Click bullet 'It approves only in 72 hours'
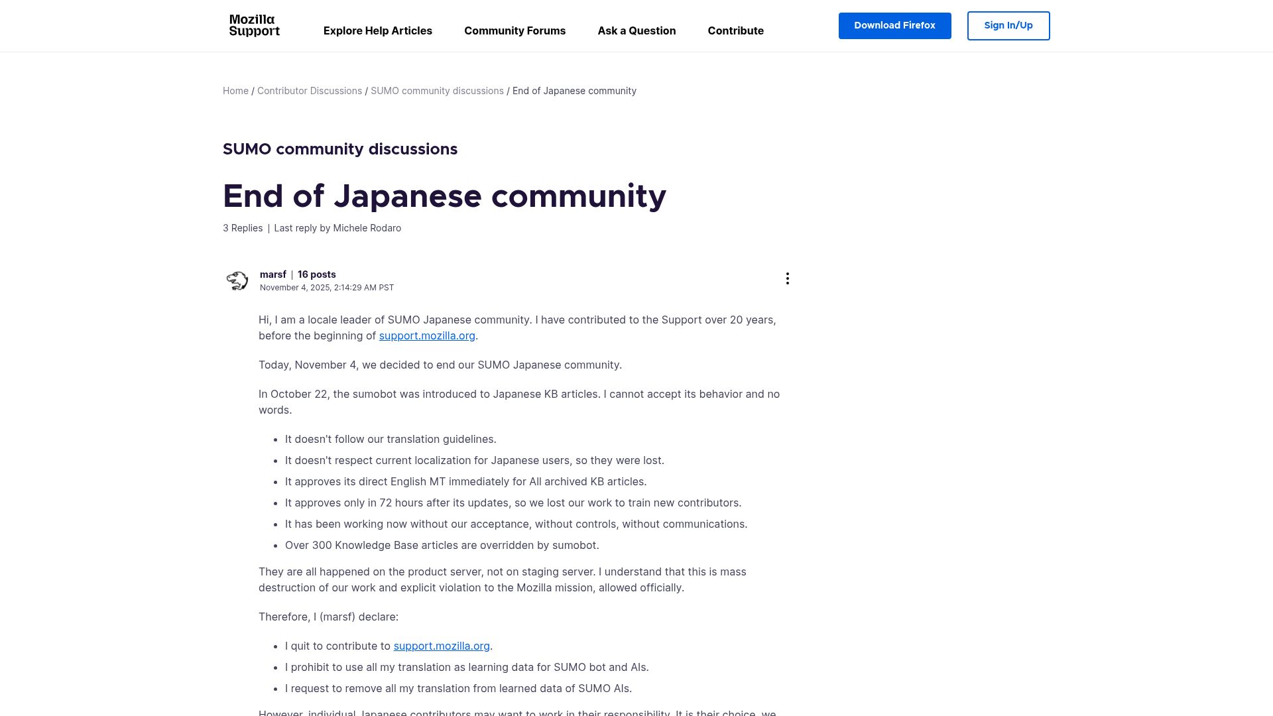1273x716 pixels. pyautogui.click(x=513, y=503)
